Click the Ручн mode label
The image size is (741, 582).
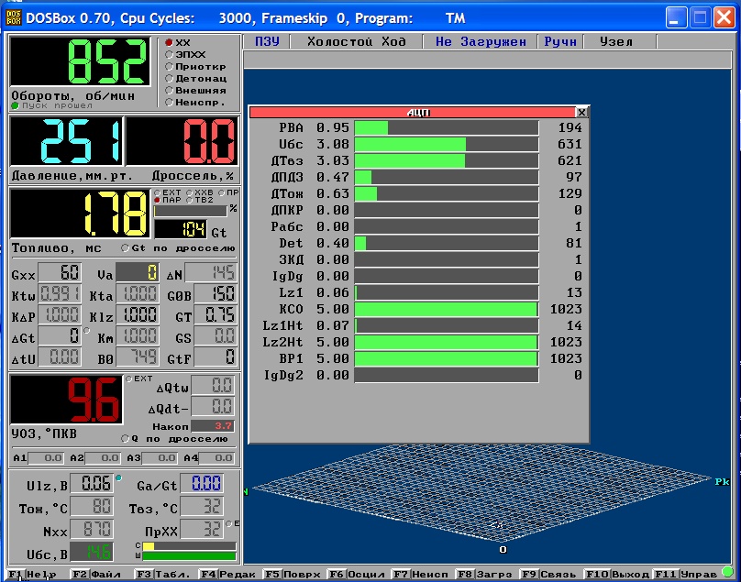[x=560, y=41]
